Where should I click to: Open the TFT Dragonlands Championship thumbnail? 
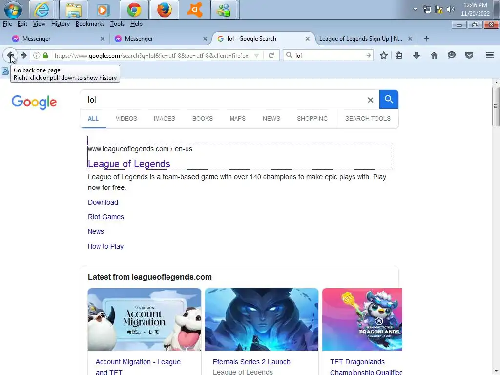tap(362, 319)
